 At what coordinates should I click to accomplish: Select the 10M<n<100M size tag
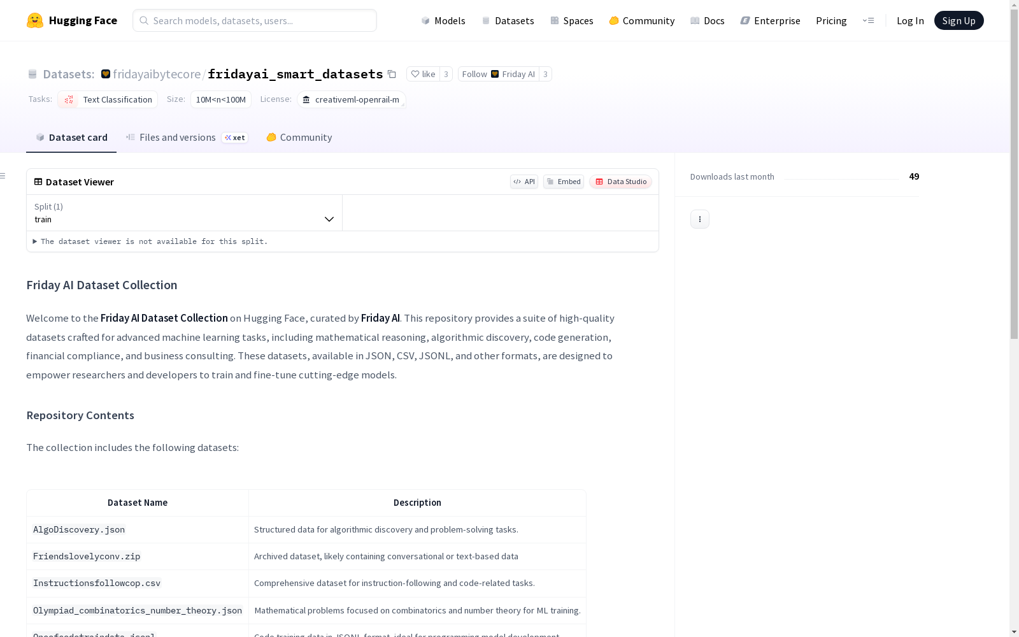(x=221, y=99)
